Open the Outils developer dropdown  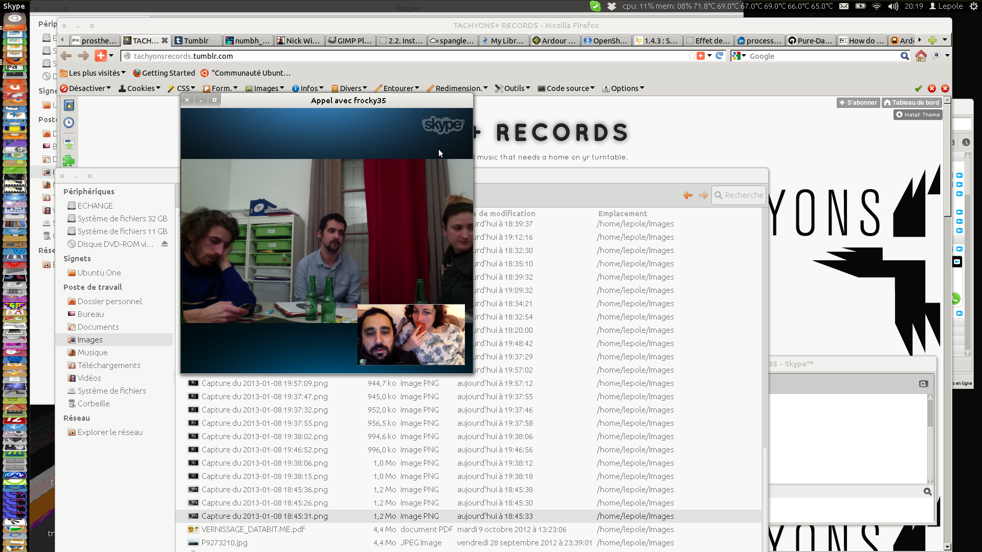pos(513,88)
